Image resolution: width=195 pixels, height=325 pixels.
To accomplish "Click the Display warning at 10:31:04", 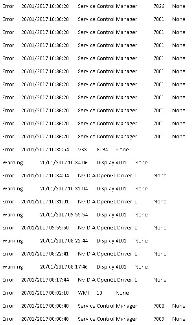I will [x=75, y=189].
